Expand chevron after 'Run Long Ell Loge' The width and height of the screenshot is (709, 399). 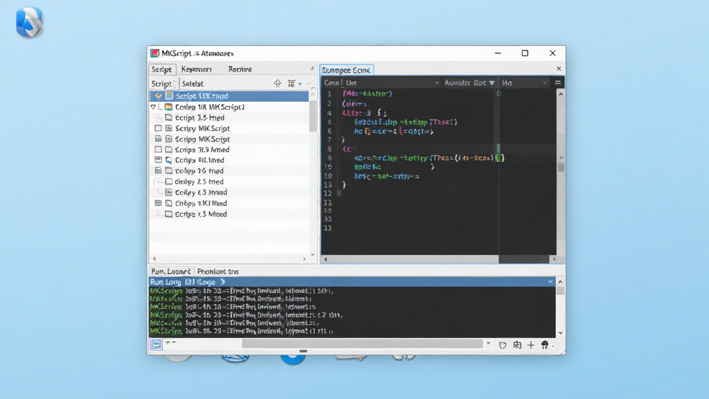coord(223,282)
